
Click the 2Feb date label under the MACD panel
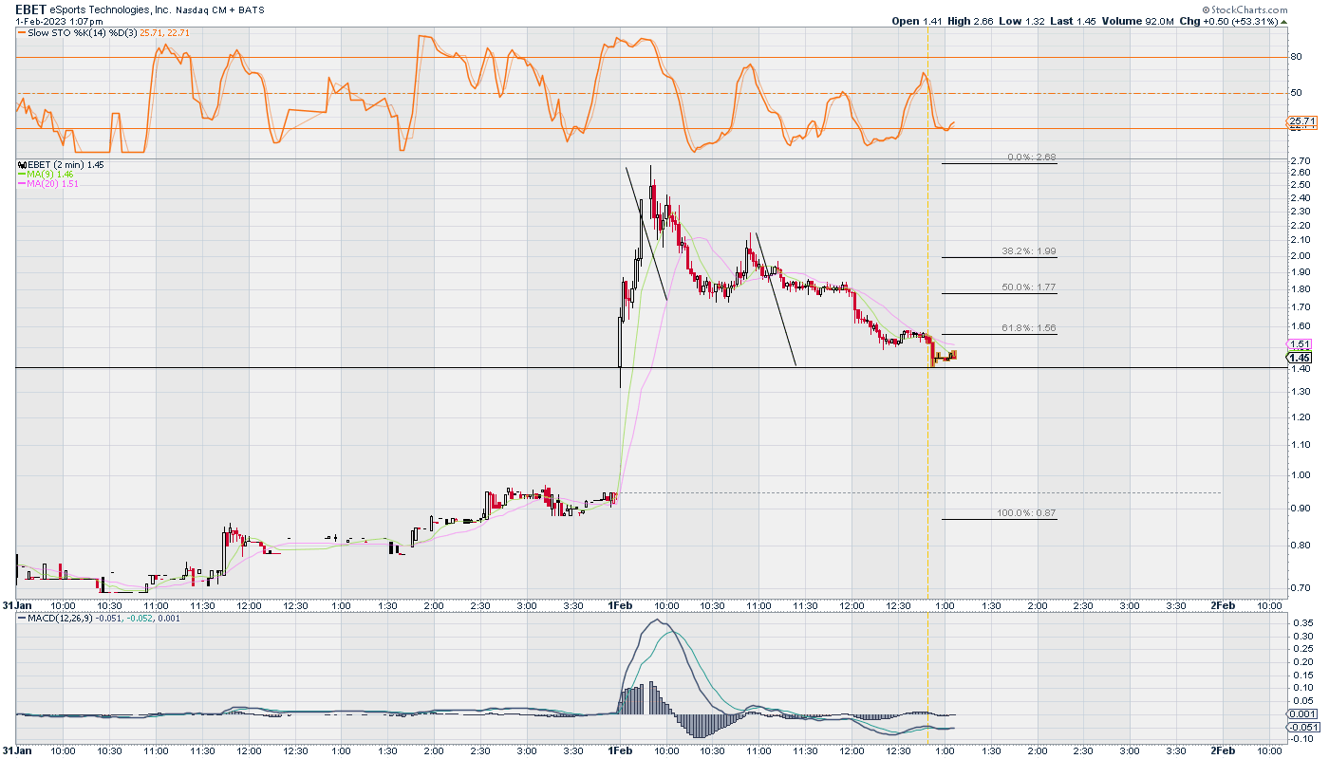point(1223,750)
